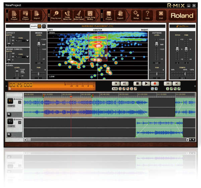Click the T1 track magnifier icon
The height and width of the screenshot is (188, 201).
pos(9,114)
